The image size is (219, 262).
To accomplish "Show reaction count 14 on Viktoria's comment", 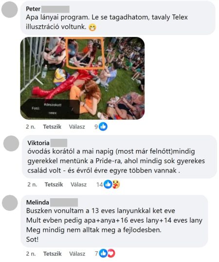I will (99, 185).
